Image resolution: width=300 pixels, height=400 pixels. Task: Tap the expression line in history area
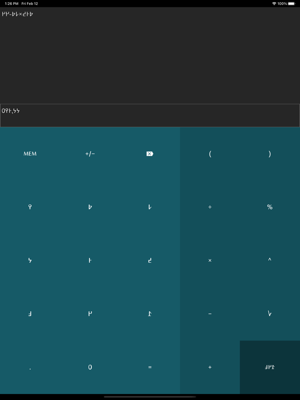(18, 14)
